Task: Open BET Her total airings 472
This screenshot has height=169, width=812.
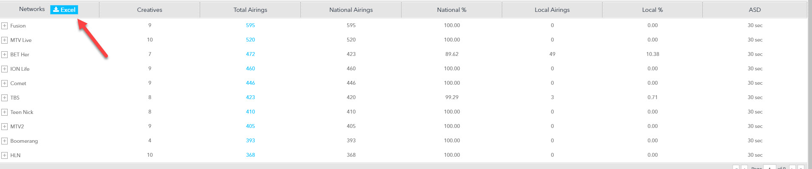Action: (x=250, y=54)
